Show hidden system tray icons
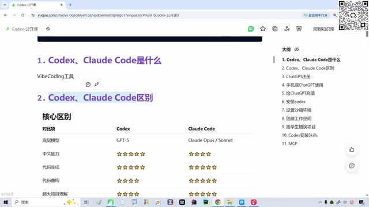Viewport: 369px width, 207px height. click(x=320, y=202)
